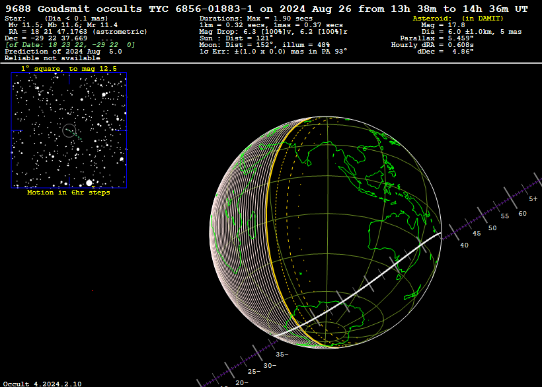Screen dimensions: 542x387
Task: Click time marker label '25-' below globe
Action: pyautogui.click(x=254, y=372)
